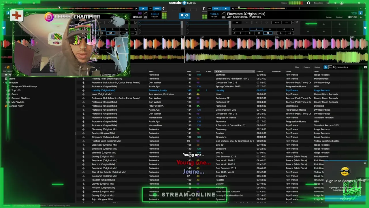Toggle SYNC on the left deck
The image size is (369, 208).
click(x=157, y=9)
